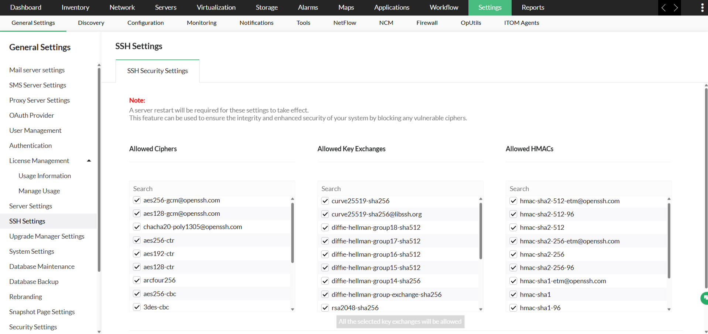Screen dimensions: 708x334
Task: Click the down arrow of the ciphers list scrollbar
Action: (x=292, y=309)
